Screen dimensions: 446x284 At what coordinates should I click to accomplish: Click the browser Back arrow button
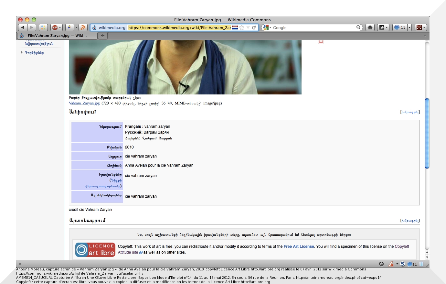(23, 27)
